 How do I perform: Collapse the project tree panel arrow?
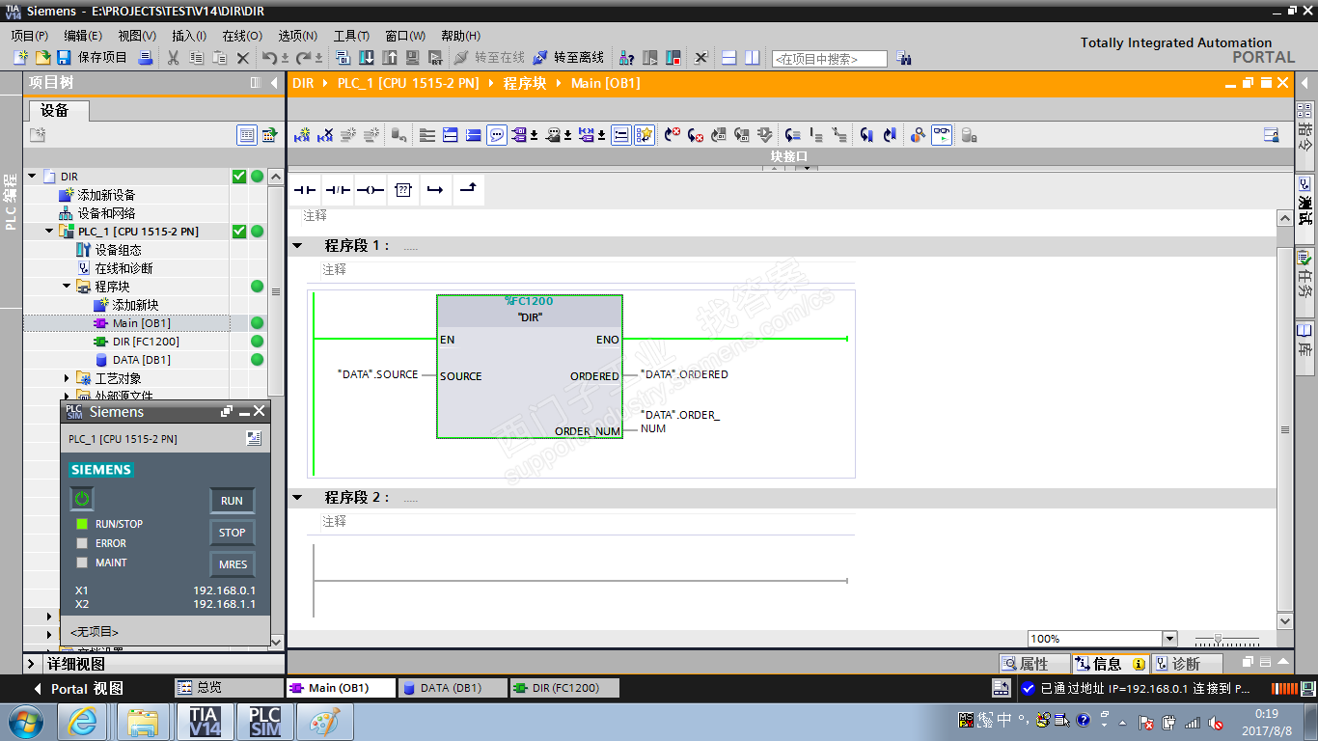274,83
